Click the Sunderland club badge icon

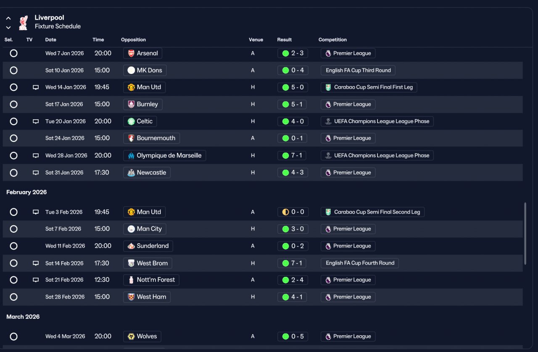[x=131, y=246]
